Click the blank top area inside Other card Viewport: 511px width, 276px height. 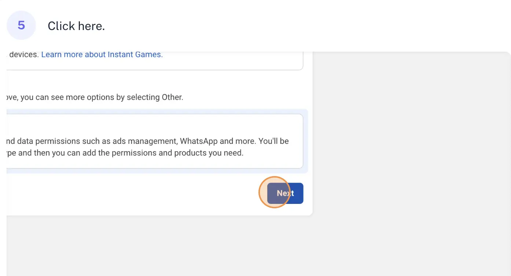pyautogui.click(x=155, y=124)
